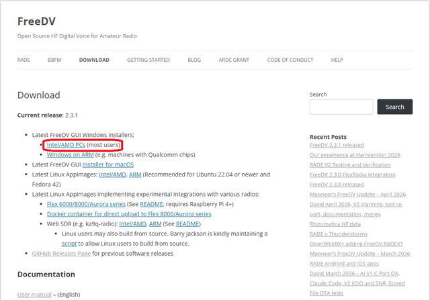Image resolution: width=430 pixels, height=300 pixels.
Task: Click the Current release: 2.3.1 text
Action: pyautogui.click(x=48, y=115)
